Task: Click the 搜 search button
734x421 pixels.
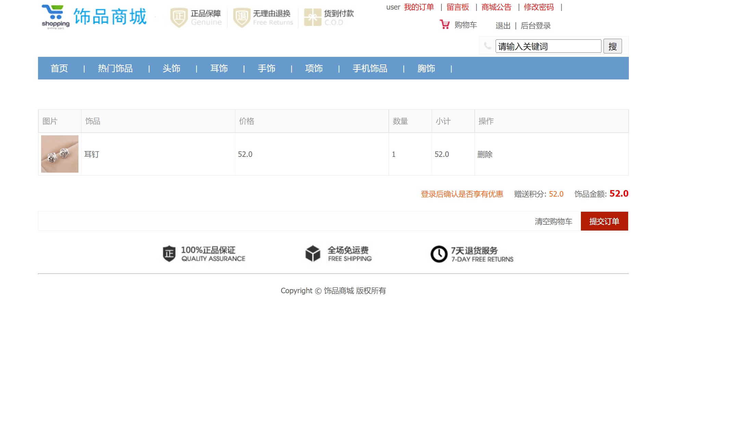Action: (613, 46)
